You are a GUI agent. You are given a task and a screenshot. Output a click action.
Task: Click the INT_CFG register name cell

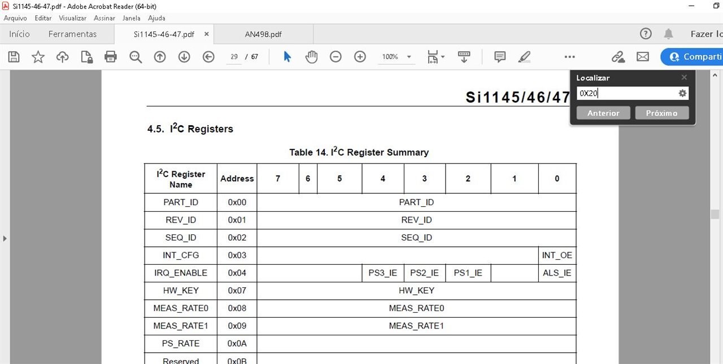tap(181, 255)
